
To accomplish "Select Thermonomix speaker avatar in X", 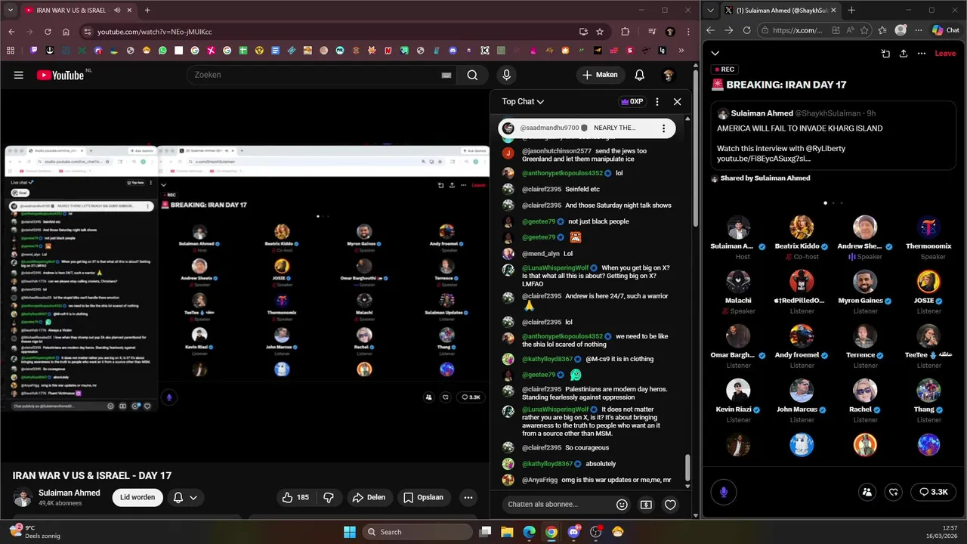I will click(928, 227).
